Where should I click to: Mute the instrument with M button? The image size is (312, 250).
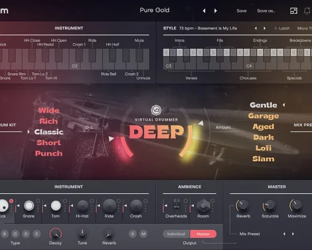pyautogui.click(x=144, y=234)
